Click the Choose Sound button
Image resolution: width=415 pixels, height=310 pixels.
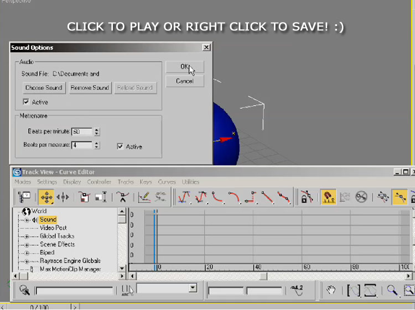(x=44, y=88)
